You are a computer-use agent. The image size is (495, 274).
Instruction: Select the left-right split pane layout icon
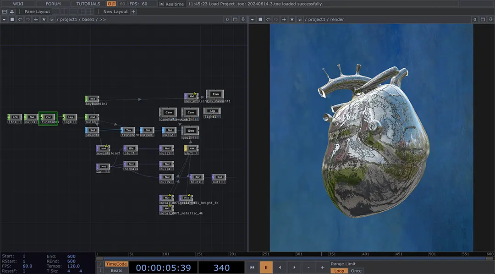[x=65, y=11]
